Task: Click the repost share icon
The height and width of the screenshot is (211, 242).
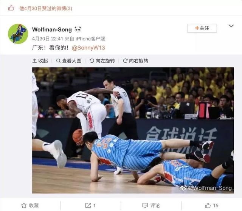Action: 88,205
